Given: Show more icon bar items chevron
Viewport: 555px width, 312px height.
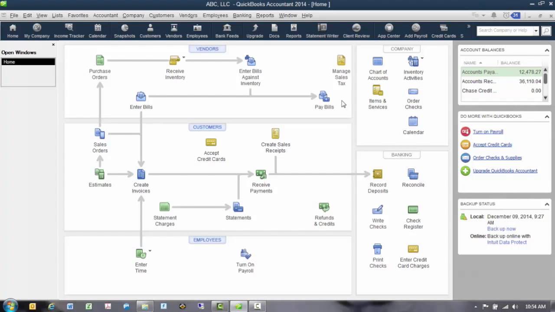Looking at the screenshot, I should click(468, 26).
